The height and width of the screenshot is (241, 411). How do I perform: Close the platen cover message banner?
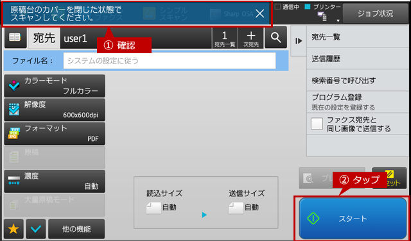pyautogui.click(x=259, y=13)
